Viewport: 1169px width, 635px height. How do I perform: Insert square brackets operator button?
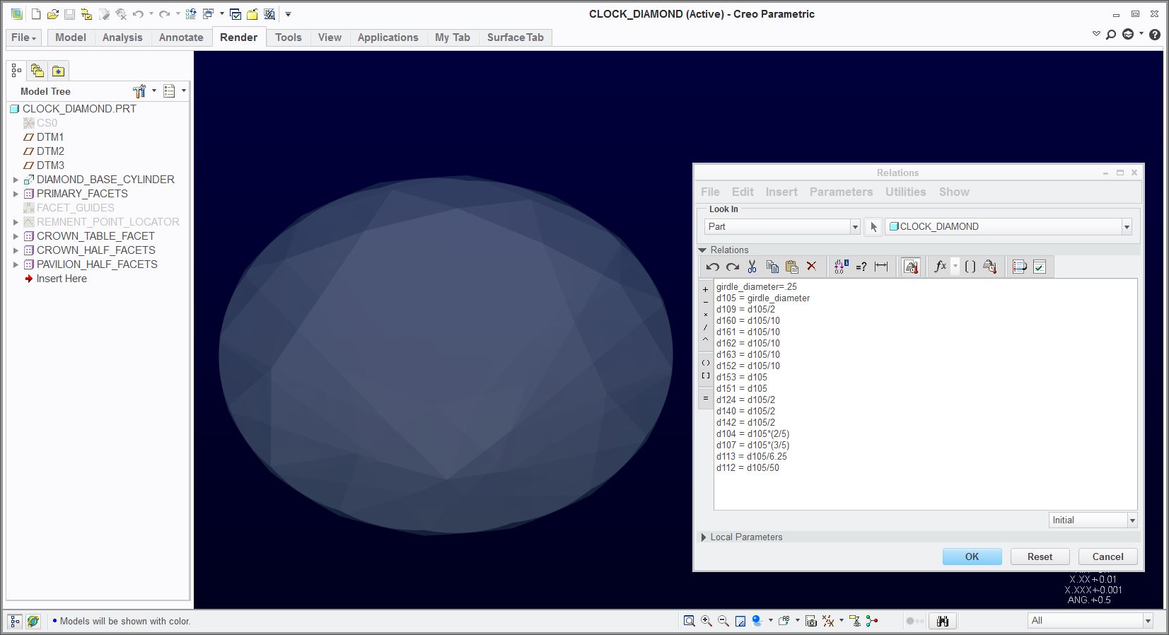[x=705, y=375]
